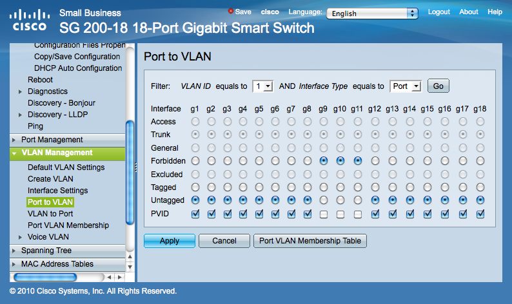Click the g14 interface column header
The width and height of the screenshot is (512, 304).
(409, 109)
